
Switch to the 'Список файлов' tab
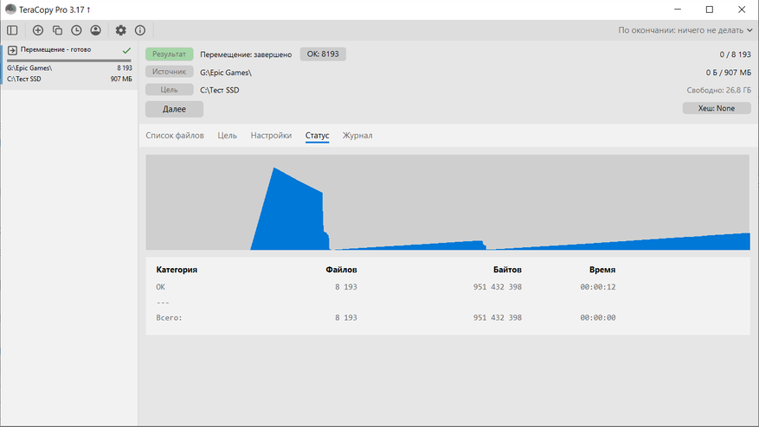[175, 136]
